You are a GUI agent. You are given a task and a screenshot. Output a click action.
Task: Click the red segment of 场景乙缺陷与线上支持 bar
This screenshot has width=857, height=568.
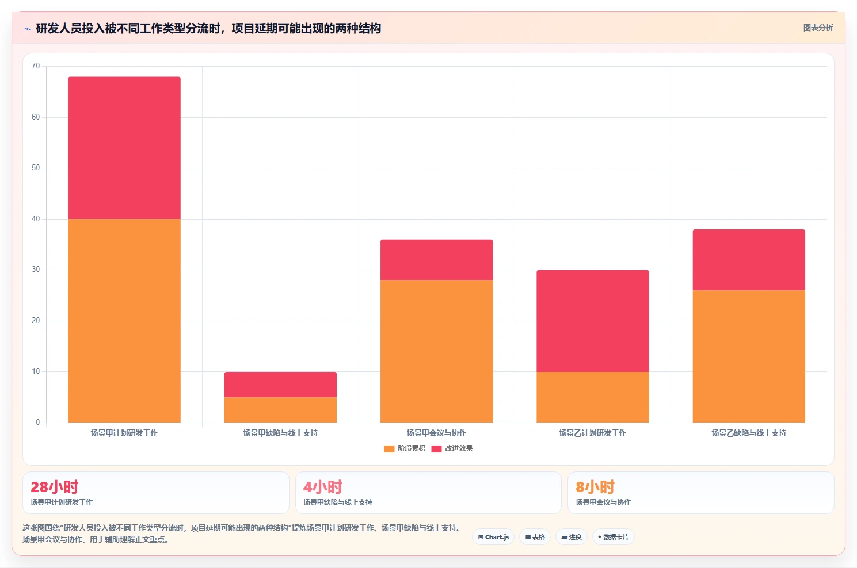749,260
